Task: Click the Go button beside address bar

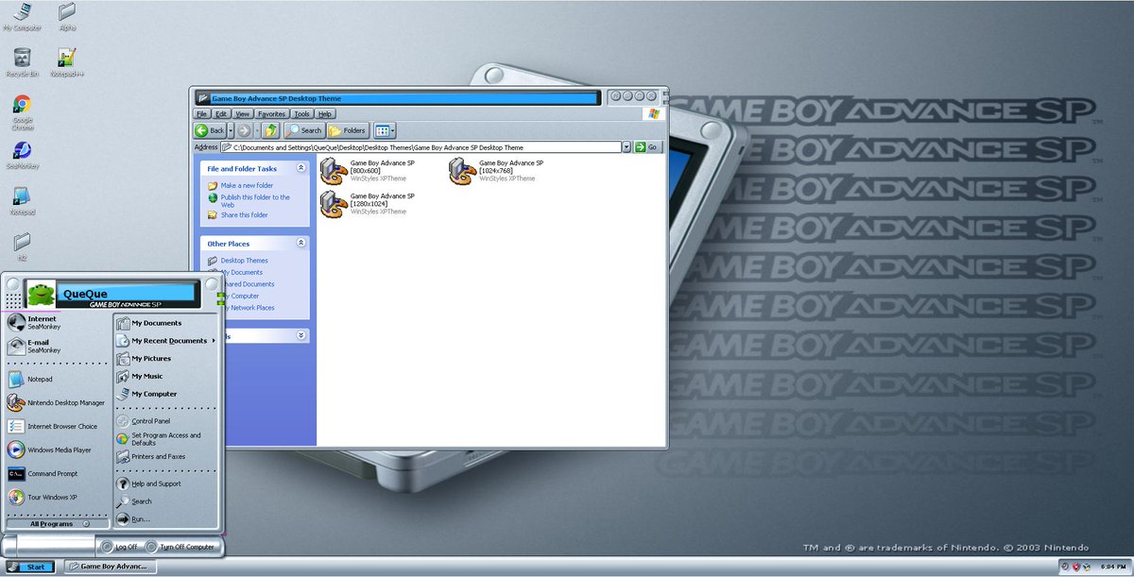Action: tap(648, 147)
